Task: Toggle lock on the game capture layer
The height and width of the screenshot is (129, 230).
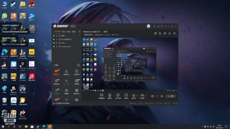Action: click(57, 39)
